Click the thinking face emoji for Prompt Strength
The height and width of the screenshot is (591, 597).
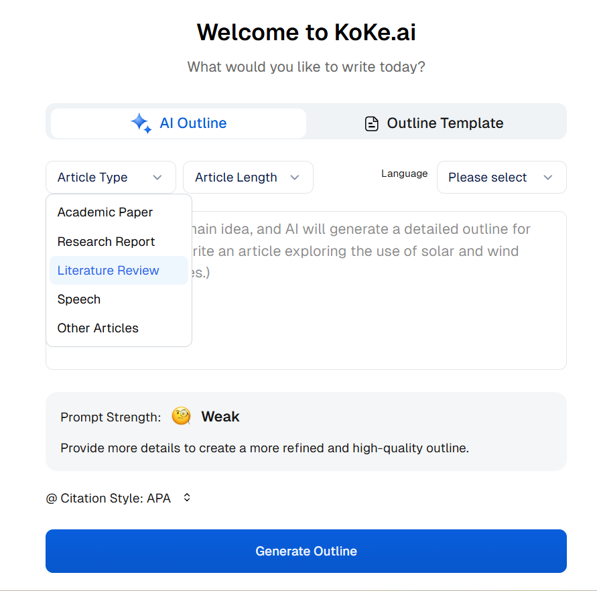pyautogui.click(x=181, y=417)
